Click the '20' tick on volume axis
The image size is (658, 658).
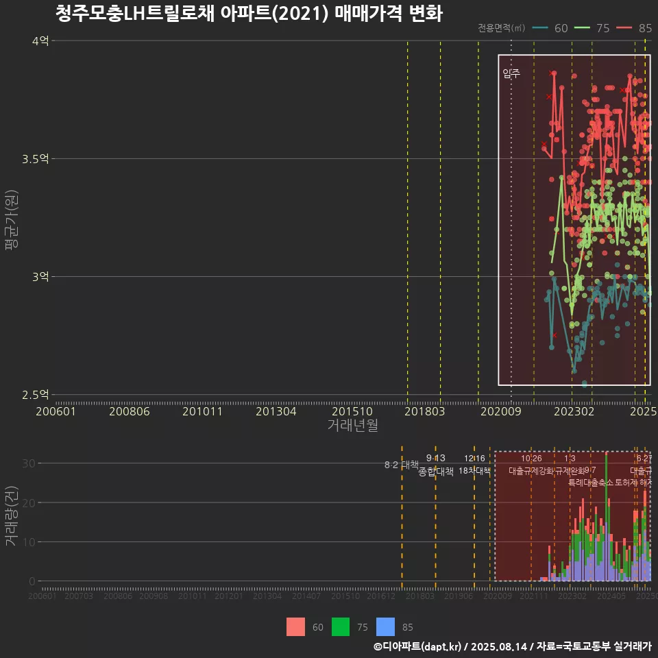pos(29,502)
